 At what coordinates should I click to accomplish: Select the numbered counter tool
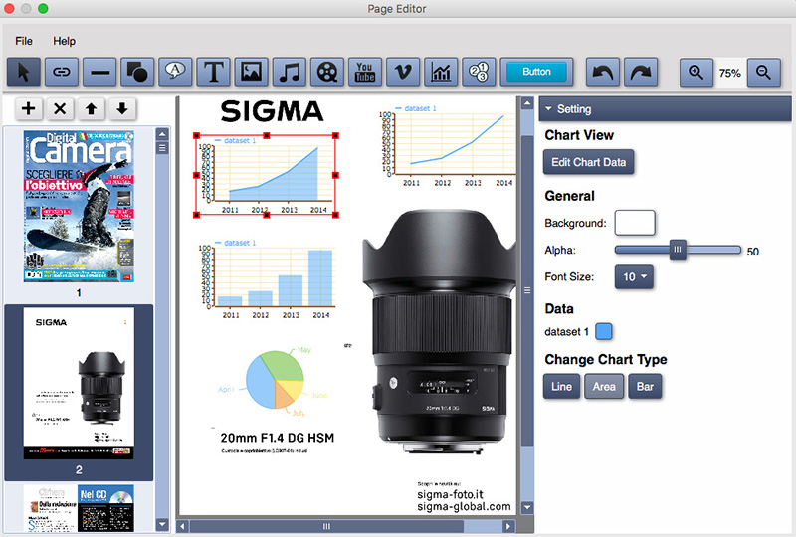click(479, 72)
